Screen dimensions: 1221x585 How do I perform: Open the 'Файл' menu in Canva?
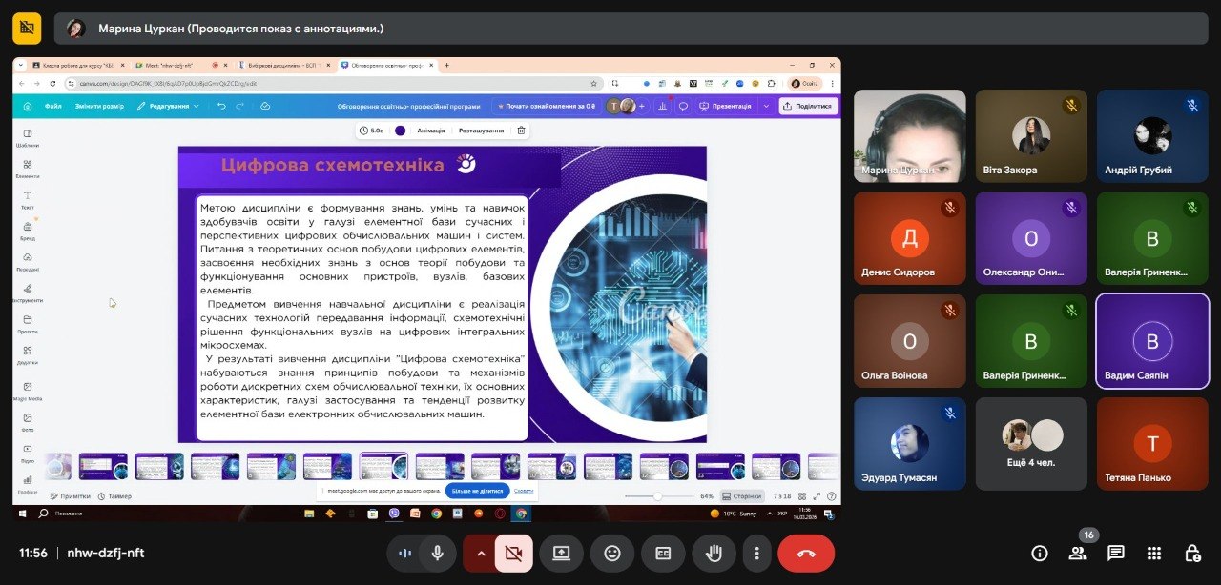(52, 106)
